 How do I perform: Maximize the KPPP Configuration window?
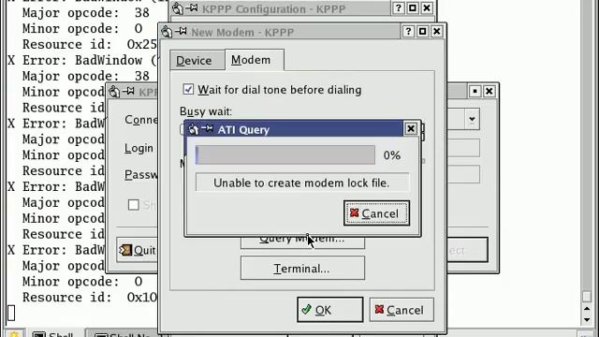pyautogui.click(x=413, y=8)
